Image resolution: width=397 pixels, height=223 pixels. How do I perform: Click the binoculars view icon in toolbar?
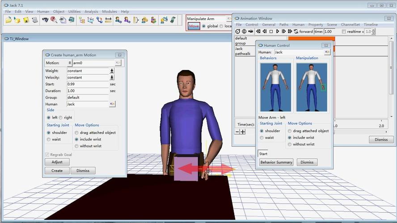coord(45,20)
